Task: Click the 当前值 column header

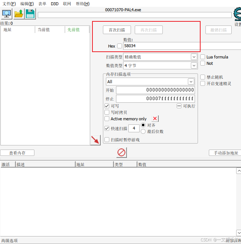Action: (x=50, y=30)
